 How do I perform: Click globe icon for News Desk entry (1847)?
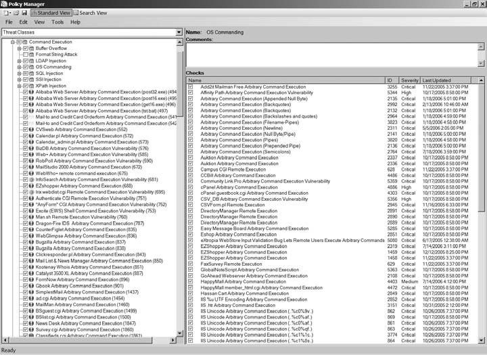[31, 323]
